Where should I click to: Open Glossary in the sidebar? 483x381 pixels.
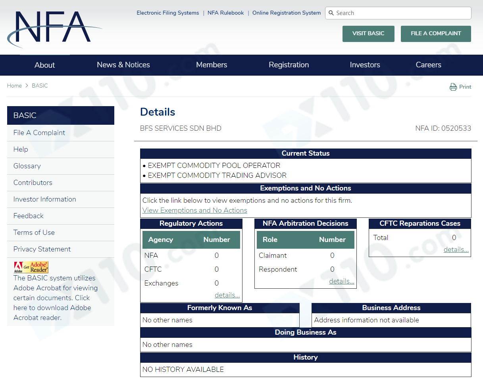[61, 166]
